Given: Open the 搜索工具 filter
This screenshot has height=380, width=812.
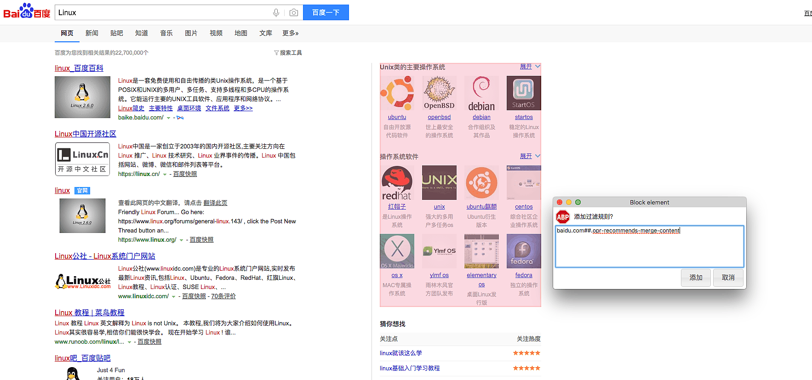Looking at the screenshot, I should (x=288, y=53).
